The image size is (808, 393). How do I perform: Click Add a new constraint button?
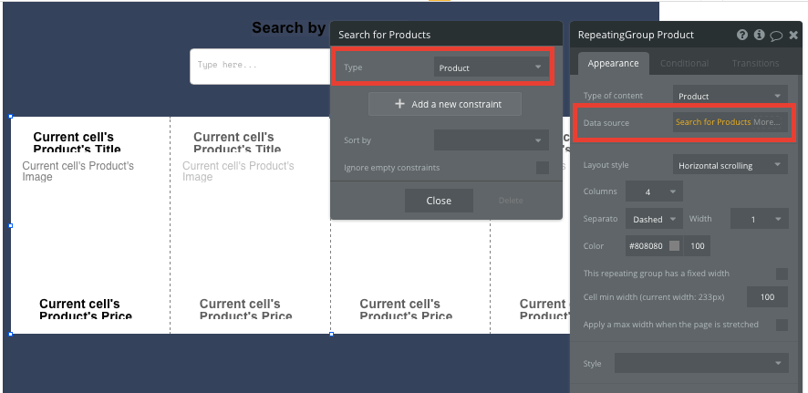(445, 104)
